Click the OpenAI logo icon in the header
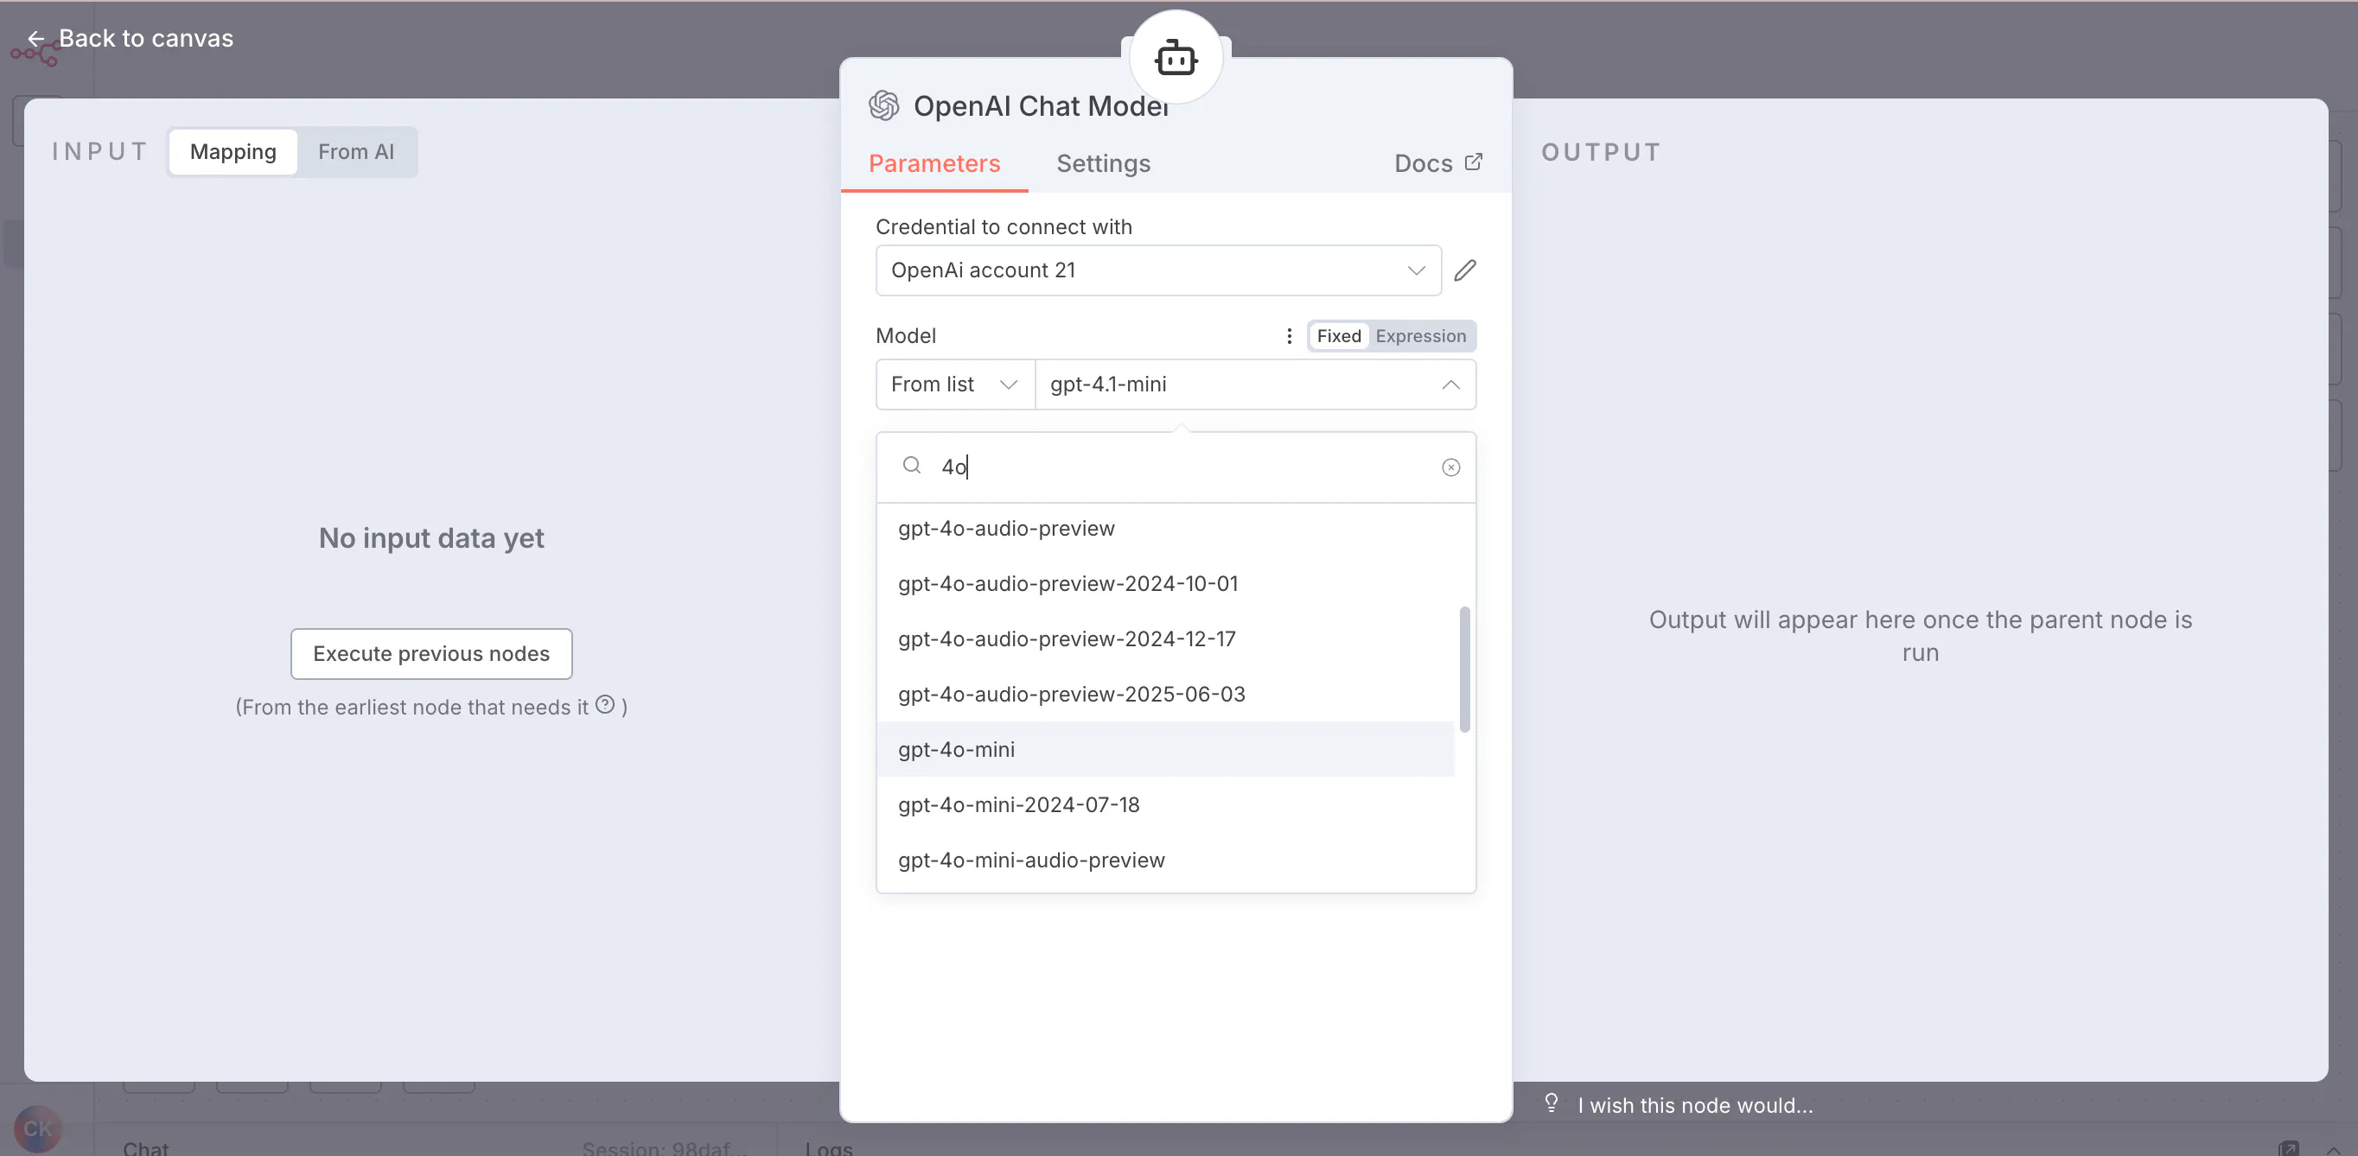This screenshot has width=2358, height=1156. tap(883, 106)
